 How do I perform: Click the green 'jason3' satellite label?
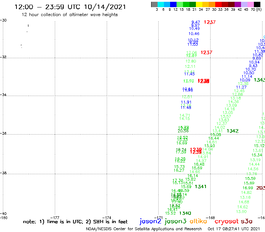175,221
